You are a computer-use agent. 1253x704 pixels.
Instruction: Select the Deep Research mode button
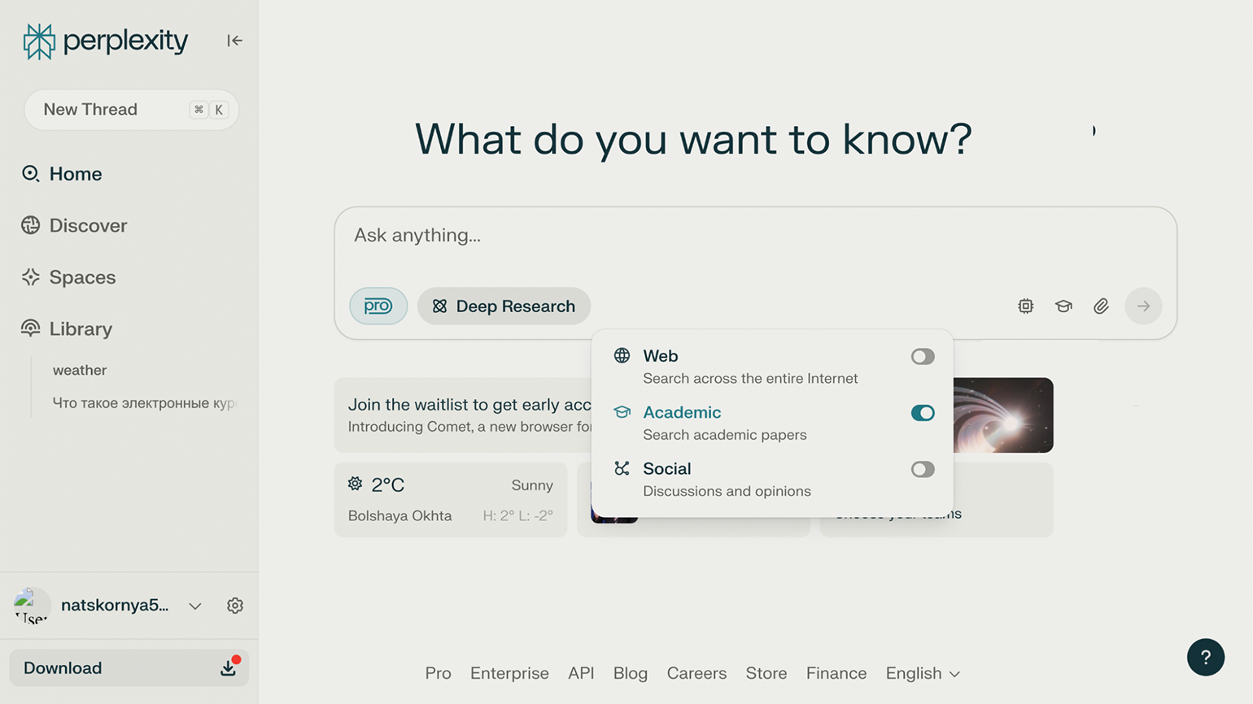pyautogui.click(x=504, y=306)
